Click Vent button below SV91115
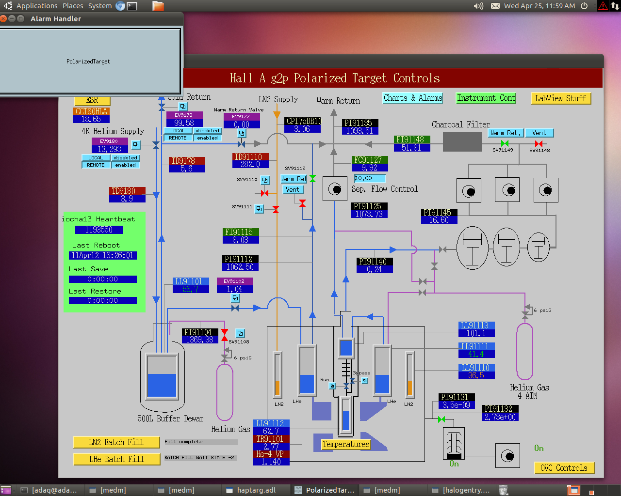621x496 pixels. pyautogui.click(x=293, y=189)
